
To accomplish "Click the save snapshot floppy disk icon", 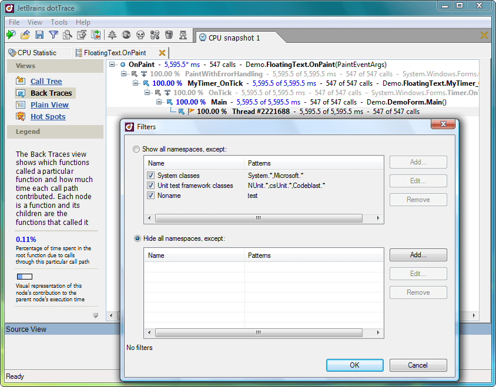I will (x=39, y=35).
